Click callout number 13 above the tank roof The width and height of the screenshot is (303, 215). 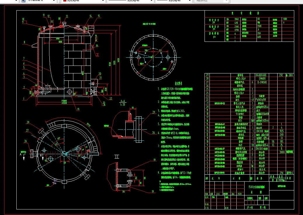[67, 16]
